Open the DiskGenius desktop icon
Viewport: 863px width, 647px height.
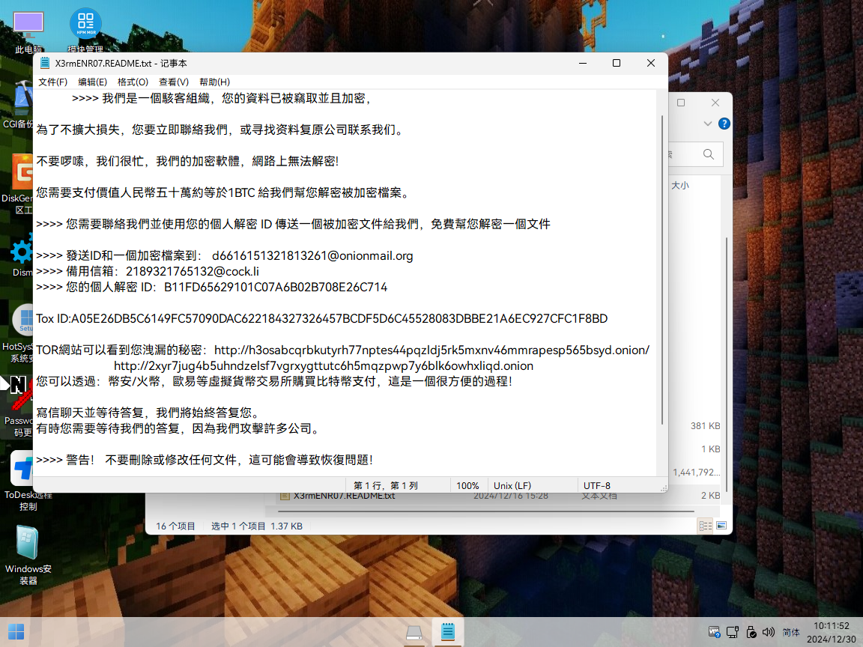[x=19, y=184]
